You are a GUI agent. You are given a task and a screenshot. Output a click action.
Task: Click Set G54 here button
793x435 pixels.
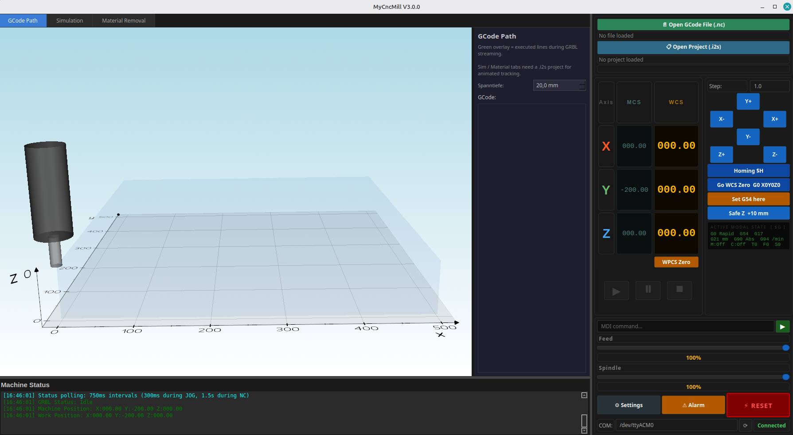(748, 199)
